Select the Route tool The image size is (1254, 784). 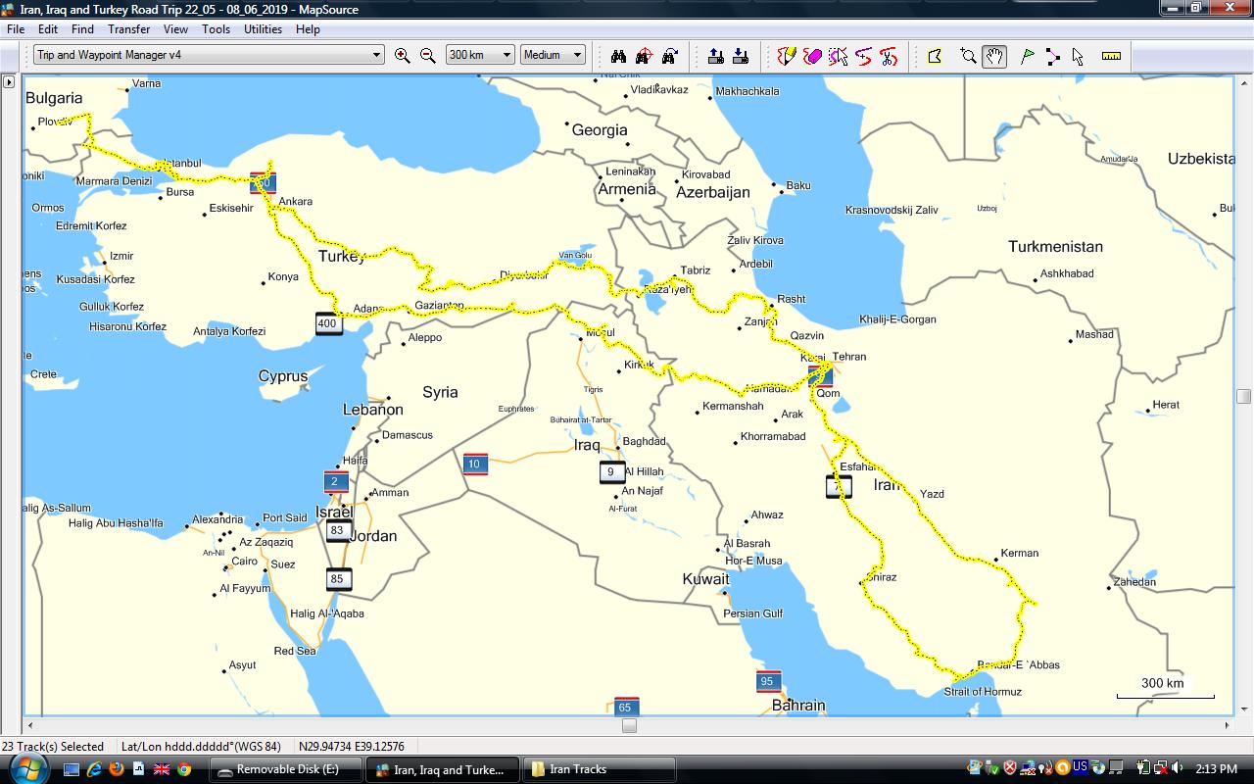pyautogui.click(x=1052, y=56)
